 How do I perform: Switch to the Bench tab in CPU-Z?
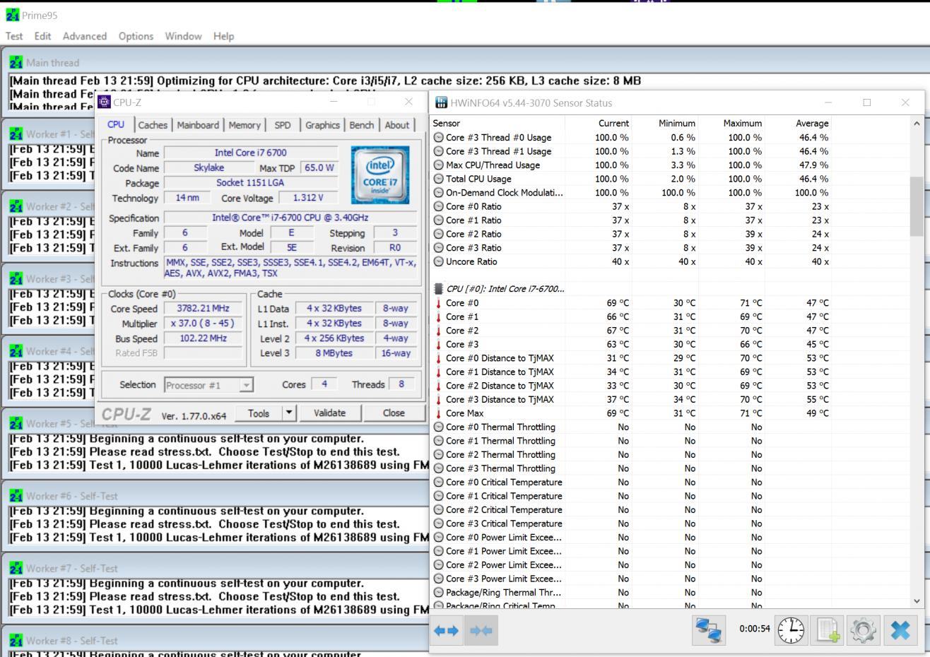(361, 125)
